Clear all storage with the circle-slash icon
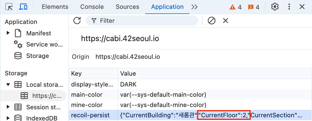The width and height of the screenshot is (312, 121). point(212,21)
